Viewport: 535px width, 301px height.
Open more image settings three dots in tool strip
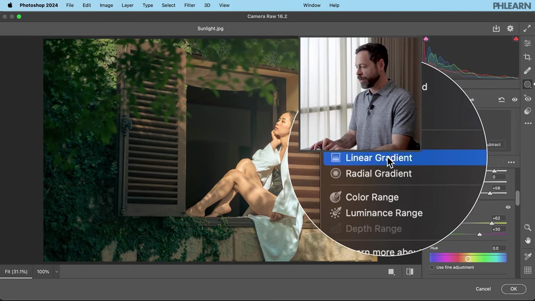[528, 123]
